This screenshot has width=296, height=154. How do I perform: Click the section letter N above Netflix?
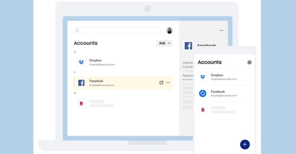tap(75, 93)
